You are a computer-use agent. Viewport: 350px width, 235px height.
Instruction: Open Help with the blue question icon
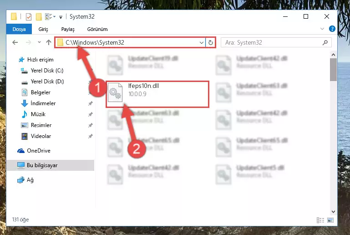[332, 29]
